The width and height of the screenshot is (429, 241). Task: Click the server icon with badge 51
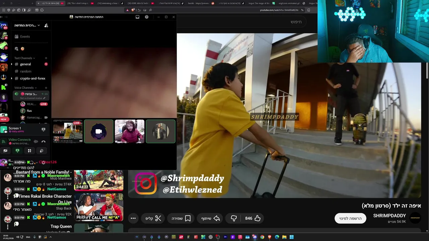pos(4,25)
